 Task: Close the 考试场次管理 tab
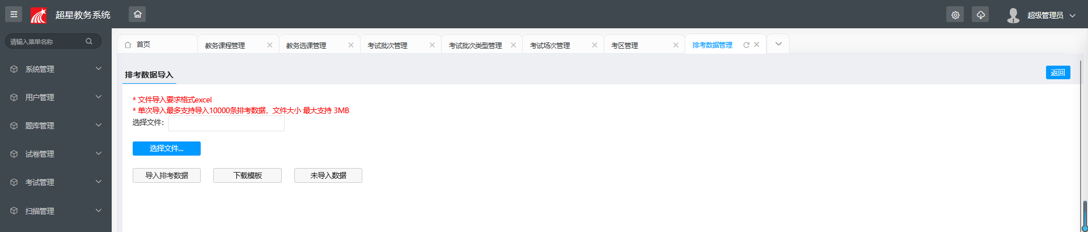[x=595, y=45]
